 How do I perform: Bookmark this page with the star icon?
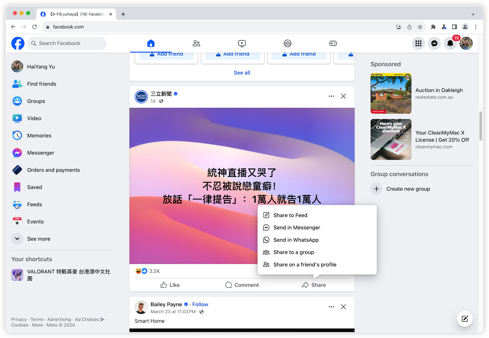coord(420,27)
